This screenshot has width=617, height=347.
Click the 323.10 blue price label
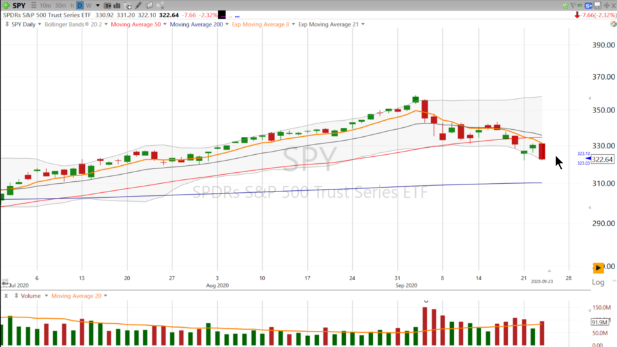[x=584, y=154]
